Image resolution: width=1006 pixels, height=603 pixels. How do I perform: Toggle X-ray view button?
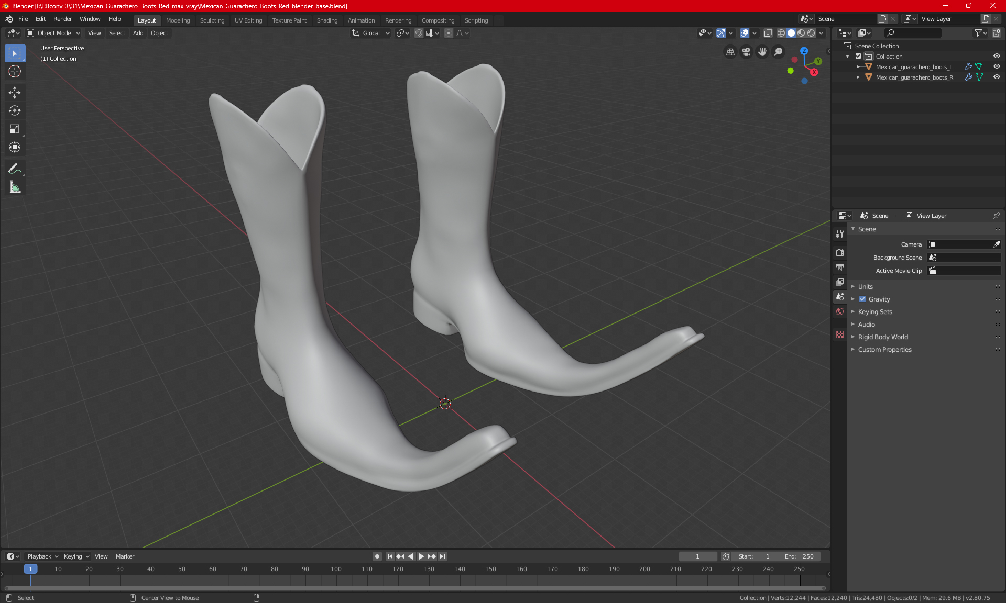(768, 33)
